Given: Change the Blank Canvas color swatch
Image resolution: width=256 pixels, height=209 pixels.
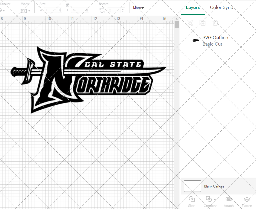Looking at the screenshot, I should click(x=192, y=186).
